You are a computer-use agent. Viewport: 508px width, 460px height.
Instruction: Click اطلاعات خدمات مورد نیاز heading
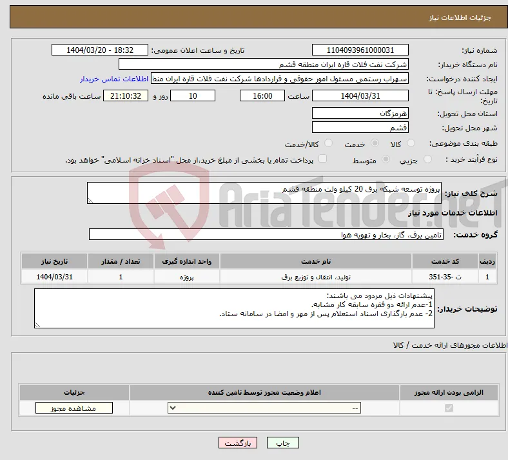click(453, 213)
